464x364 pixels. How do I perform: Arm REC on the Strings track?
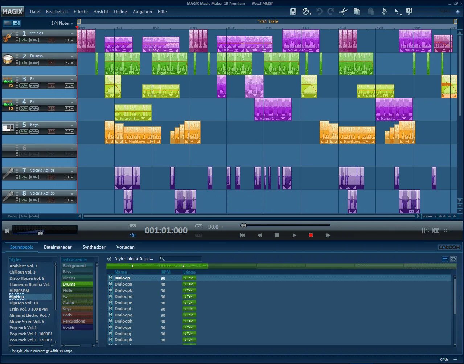(52, 40)
